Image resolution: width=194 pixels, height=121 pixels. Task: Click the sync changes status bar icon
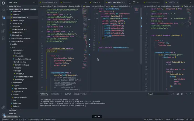[12, 119]
